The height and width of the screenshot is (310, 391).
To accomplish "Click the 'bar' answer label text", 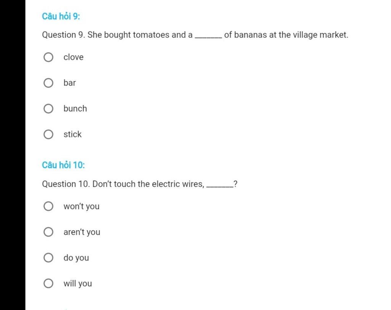I will [x=69, y=83].
